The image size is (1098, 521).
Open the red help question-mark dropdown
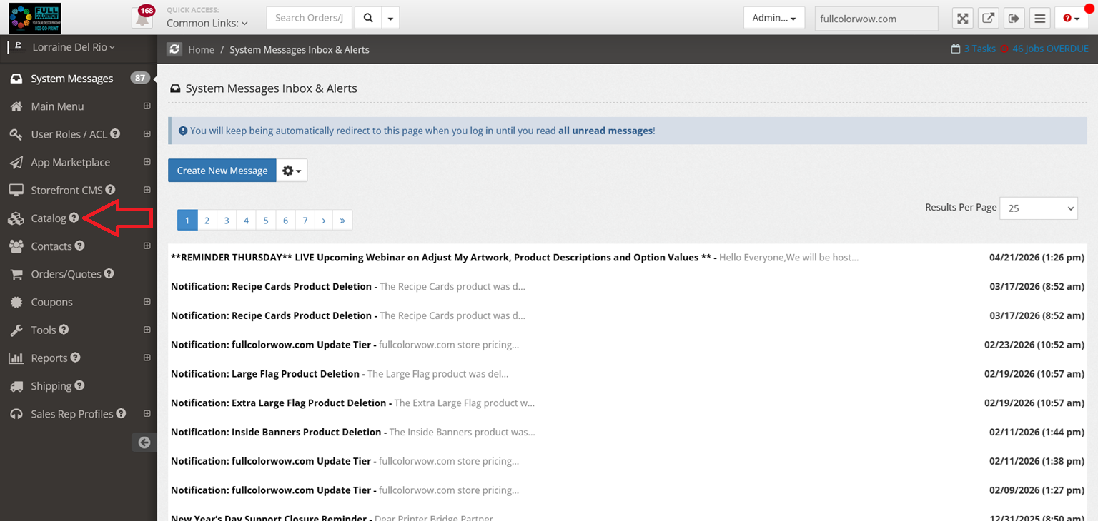(x=1072, y=19)
